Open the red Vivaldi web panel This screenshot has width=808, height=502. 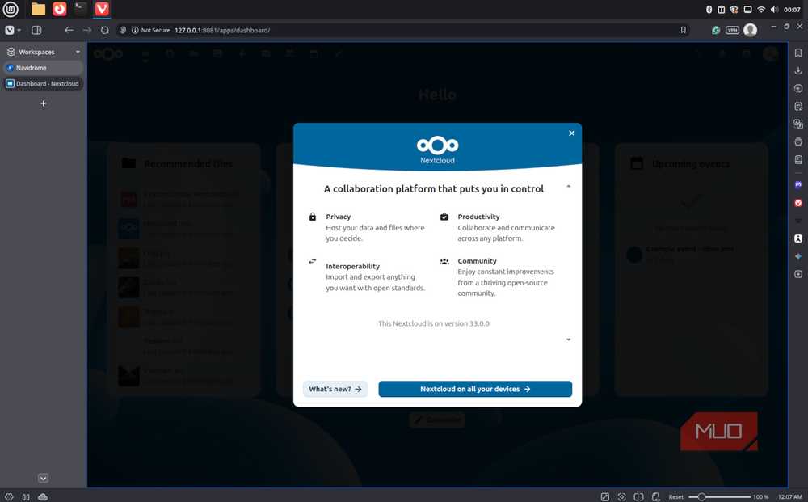(x=798, y=203)
